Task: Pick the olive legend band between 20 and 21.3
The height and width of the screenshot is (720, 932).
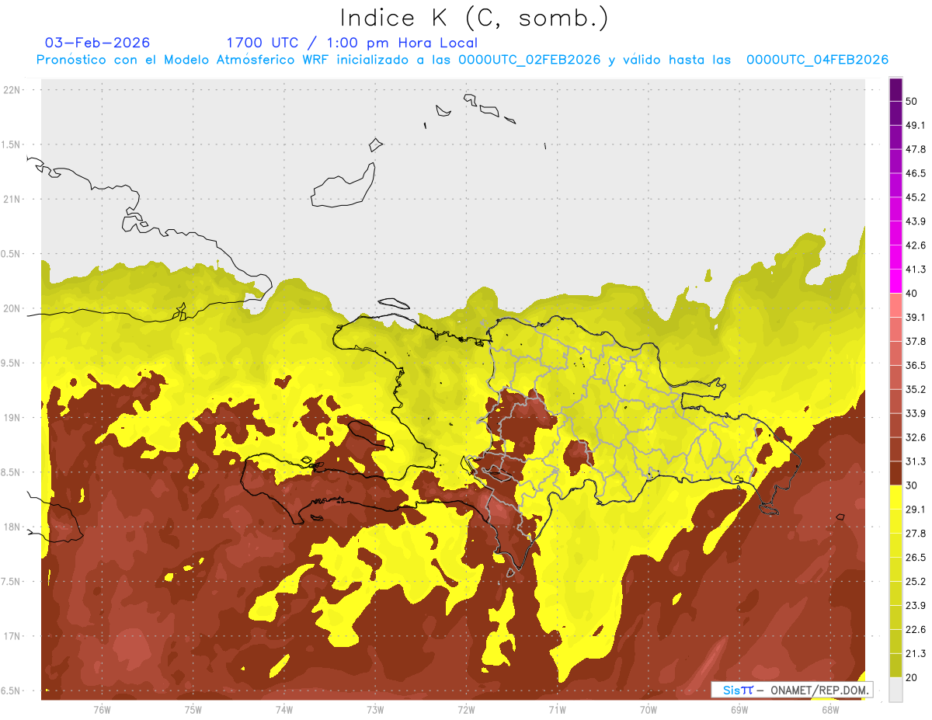Action: click(895, 665)
